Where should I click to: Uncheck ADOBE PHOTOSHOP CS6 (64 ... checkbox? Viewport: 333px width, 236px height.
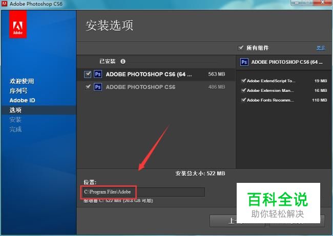(x=88, y=74)
